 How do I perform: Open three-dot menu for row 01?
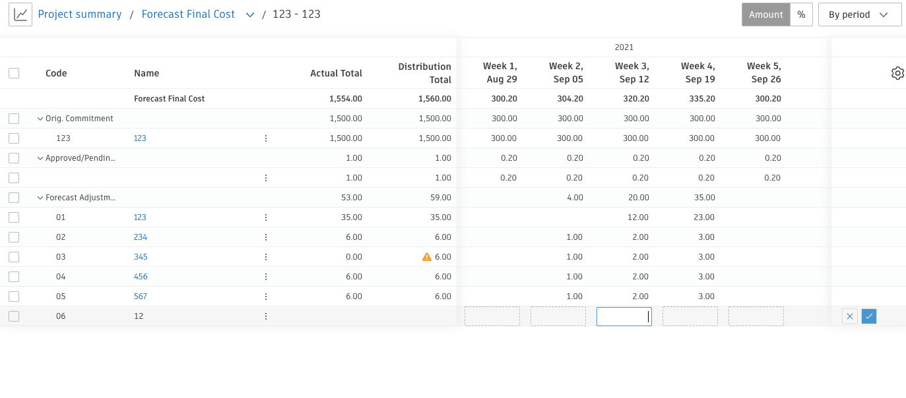pyautogui.click(x=266, y=217)
